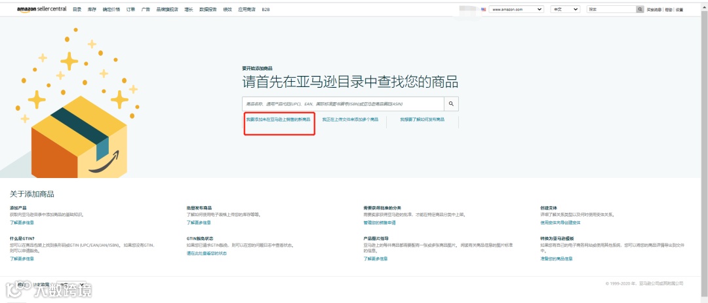This screenshot has width=708, height=303.
Task: Open the 品牌旗舰店 menu
Action: [x=167, y=9]
